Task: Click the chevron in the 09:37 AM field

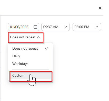Action: coord(66,27)
